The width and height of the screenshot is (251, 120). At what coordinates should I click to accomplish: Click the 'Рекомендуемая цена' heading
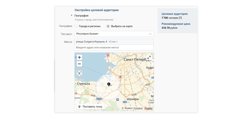click(176, 24)
